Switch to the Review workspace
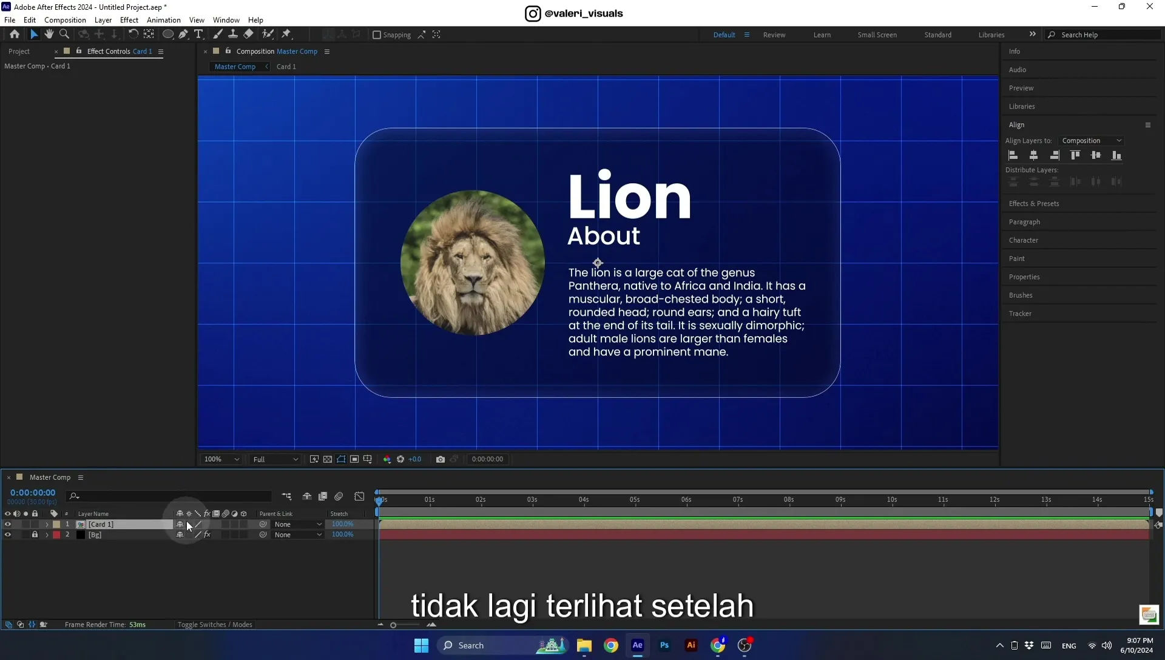 pos(774,35)
